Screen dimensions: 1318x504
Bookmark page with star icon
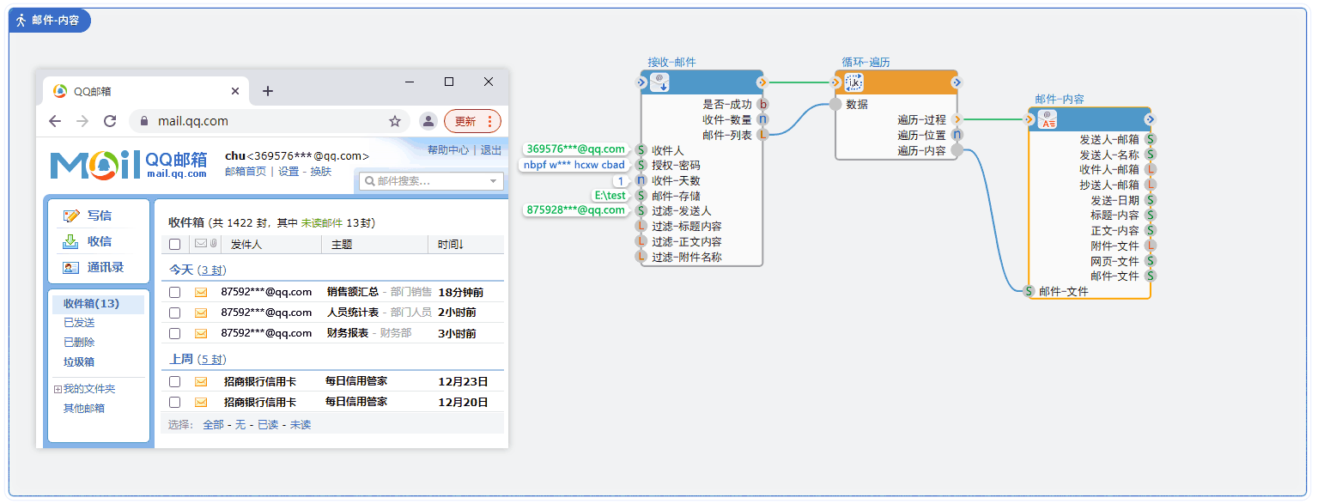point(395,121)
